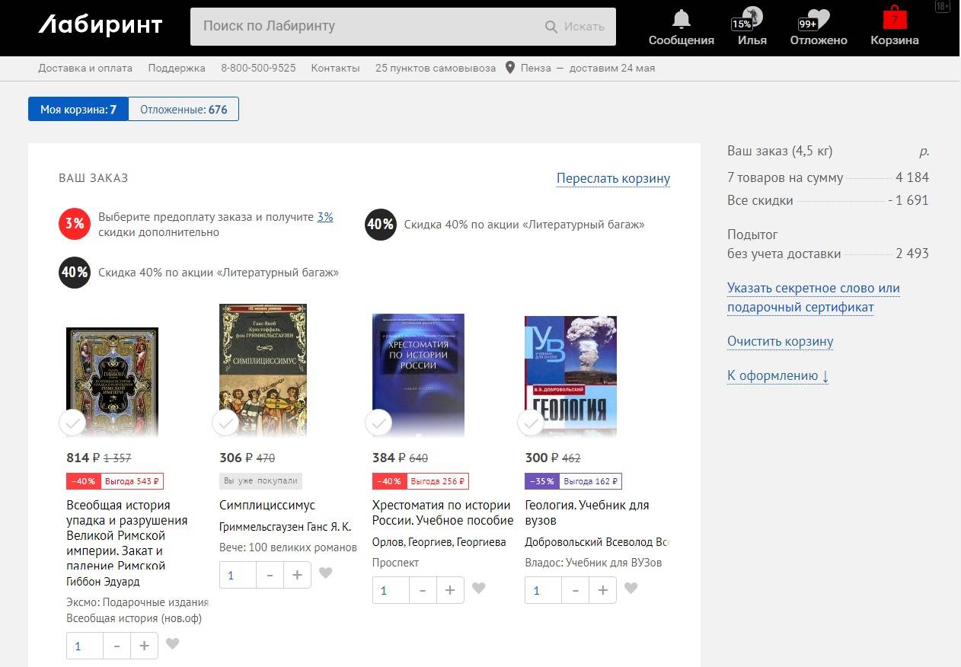
Task: Increase quantity of Хрестоматия по истории России
Action: [x=450, y=590]
